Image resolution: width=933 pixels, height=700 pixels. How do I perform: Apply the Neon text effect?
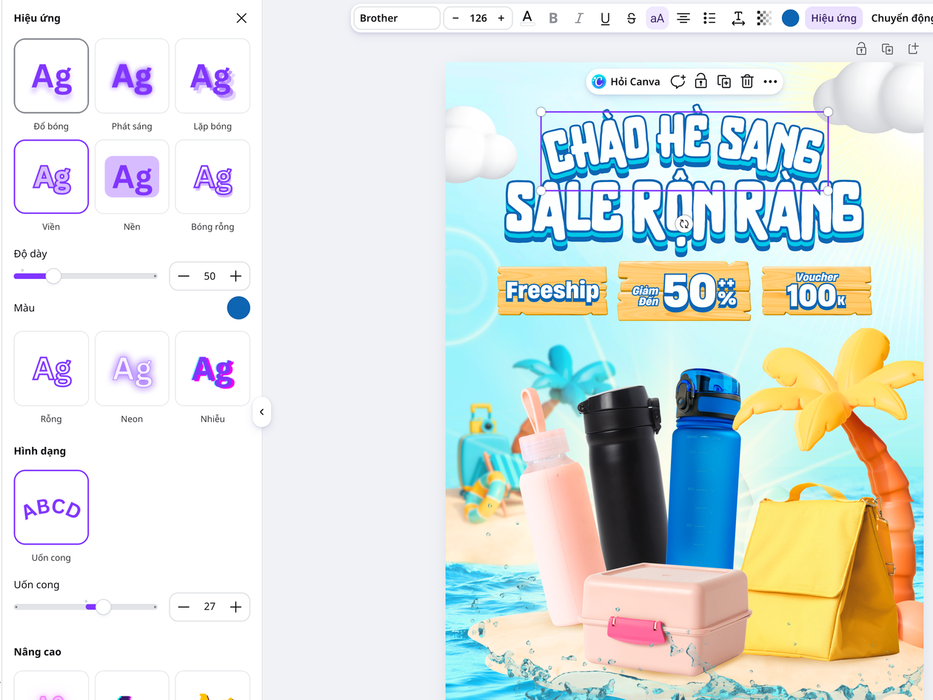132,368
